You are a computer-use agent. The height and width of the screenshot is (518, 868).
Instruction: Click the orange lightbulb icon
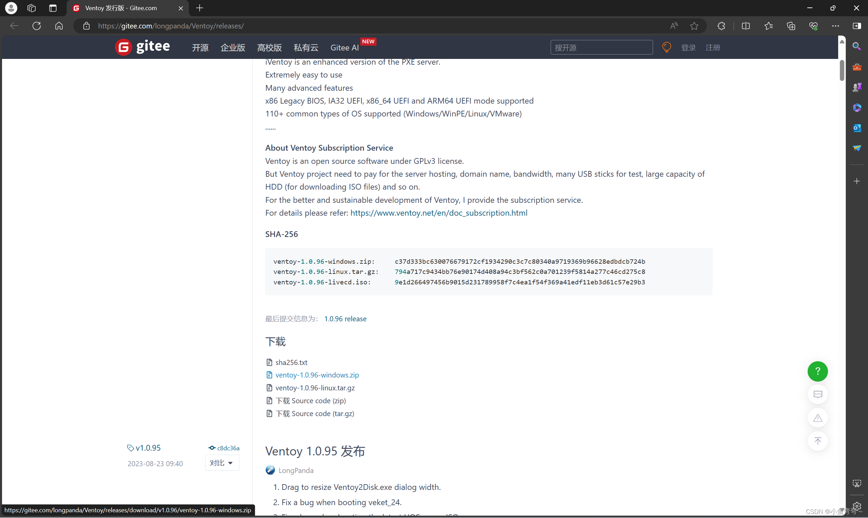666,47
